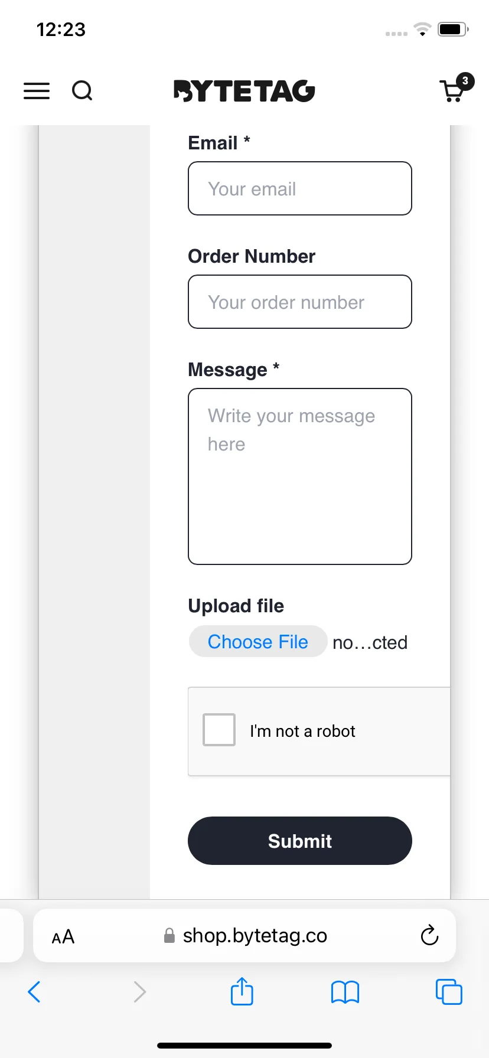
Task: Check the I'm not a robot box
Action: [x=219, y=730]
